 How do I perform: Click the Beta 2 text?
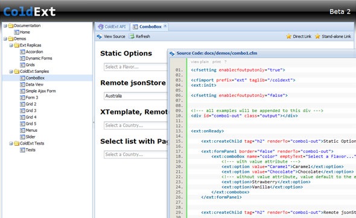tap(340, 12)
